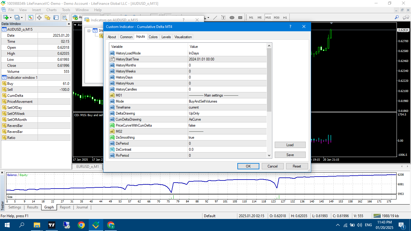Open the Tools menu
Image resolution: width=411 pixels, height=231 pixels.
click(66, 10)
